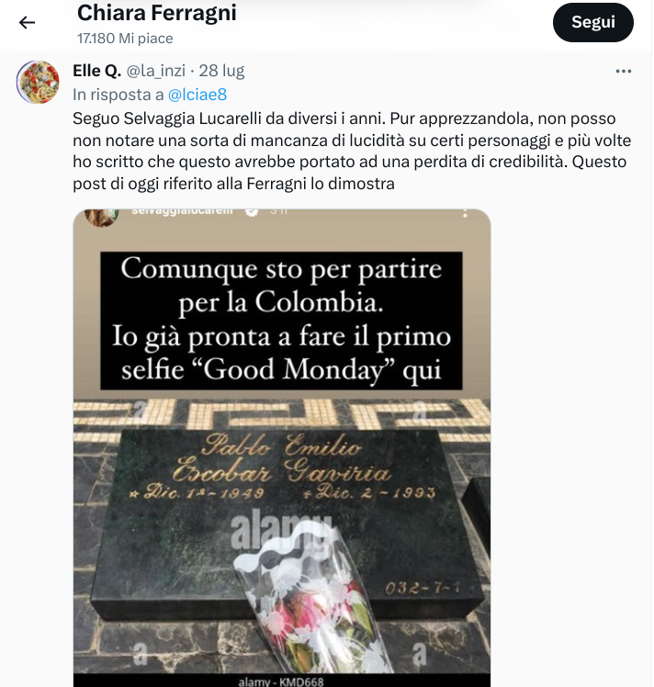Viewport: 654px width, 687px height.
Task: Open the Elle Q. display name
Action: (96, 71)
